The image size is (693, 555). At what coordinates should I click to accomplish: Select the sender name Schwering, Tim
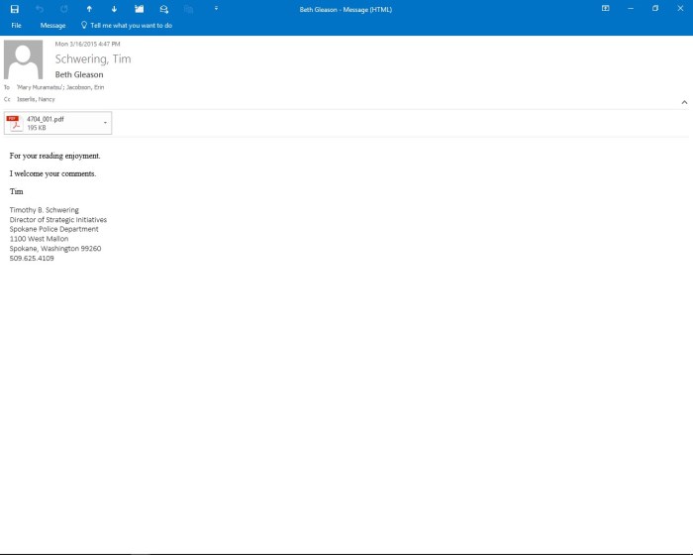tap(93, 59)
